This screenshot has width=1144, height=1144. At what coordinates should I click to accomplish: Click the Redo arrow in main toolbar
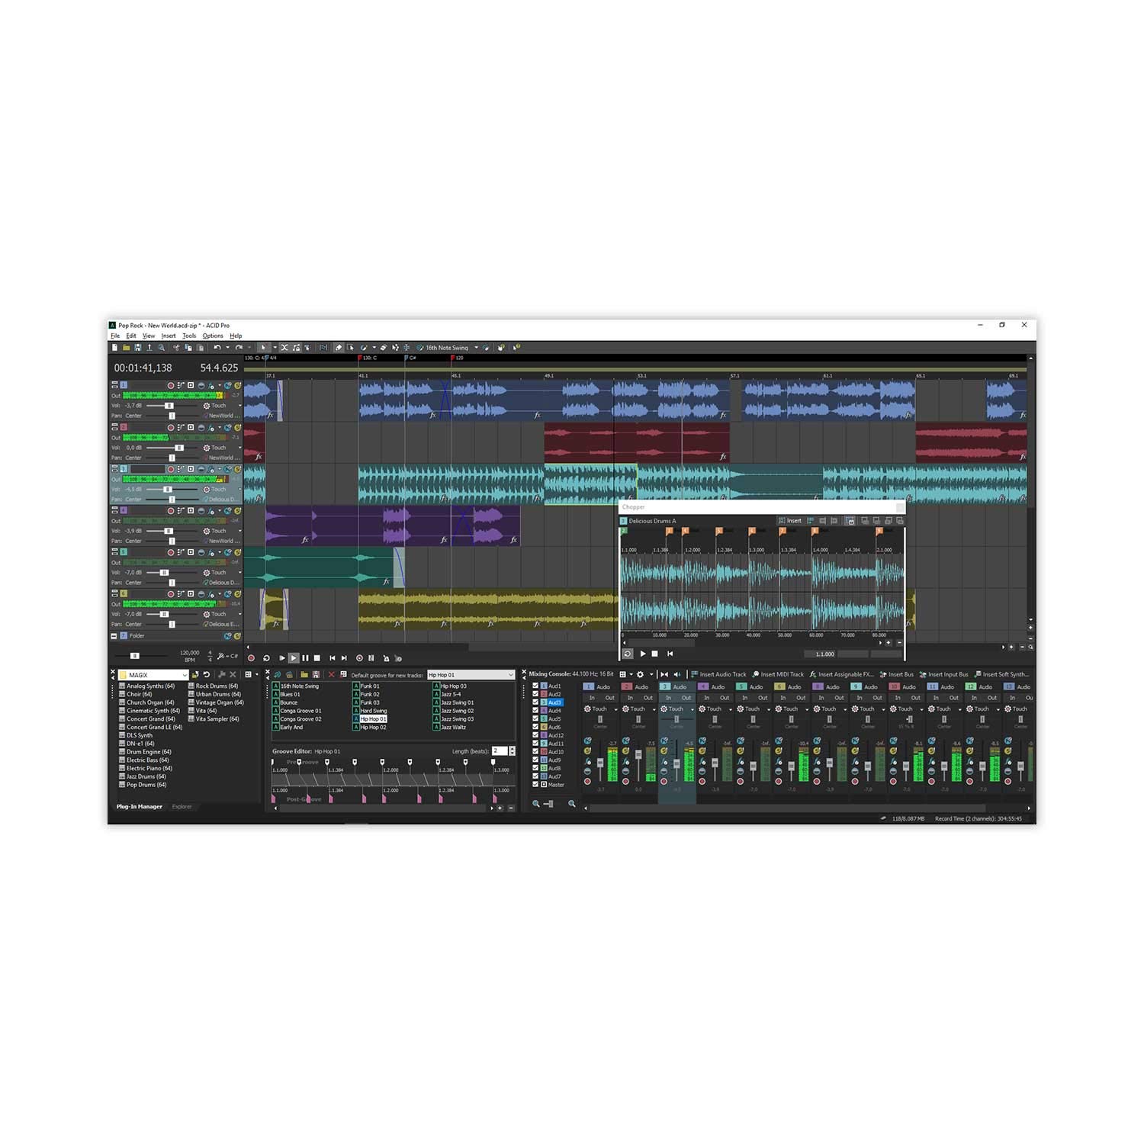239,347
